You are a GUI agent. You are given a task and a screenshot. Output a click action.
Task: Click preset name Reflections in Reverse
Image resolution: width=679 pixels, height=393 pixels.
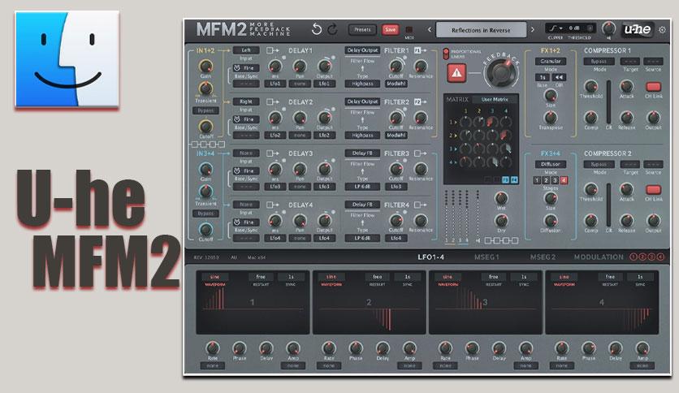481,30
